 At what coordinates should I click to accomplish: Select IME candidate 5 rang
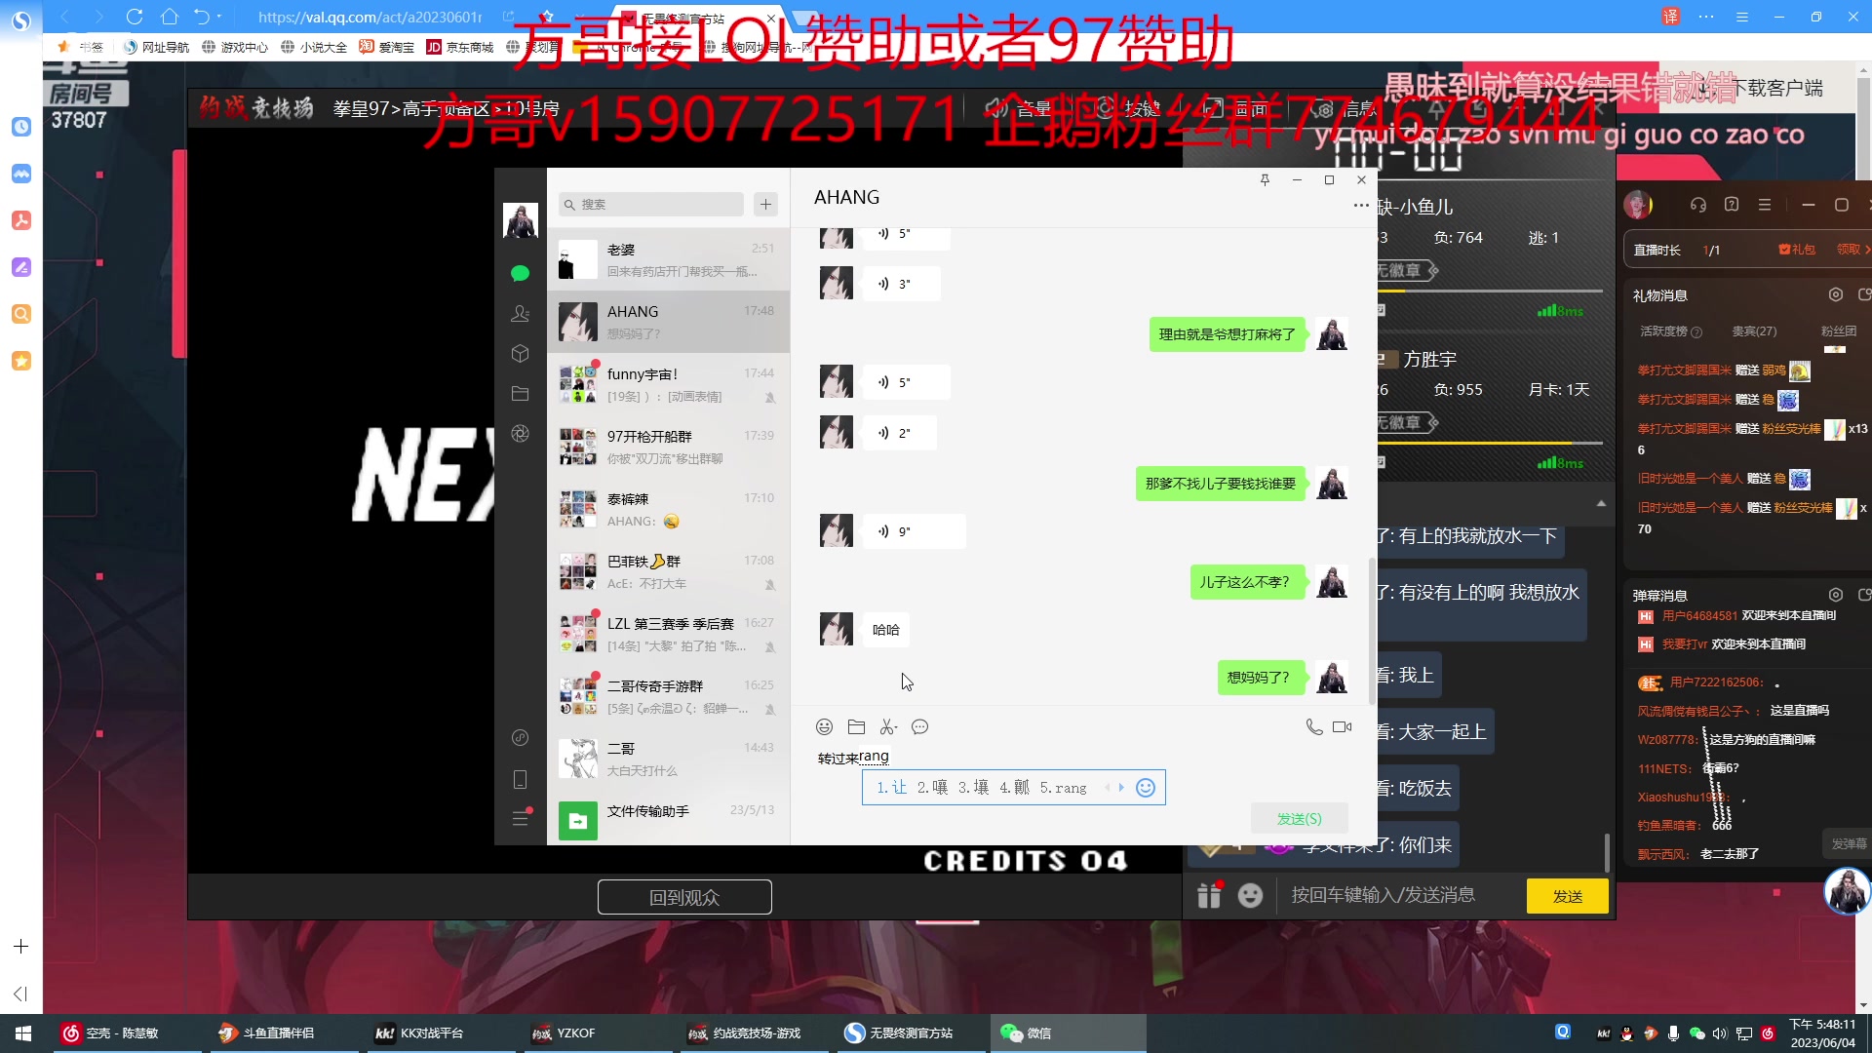(1063, 787)
